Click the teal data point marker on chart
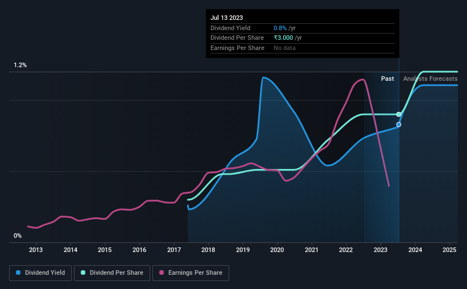The height and width of the screenshot is (289, 467). tap(399, 114)
